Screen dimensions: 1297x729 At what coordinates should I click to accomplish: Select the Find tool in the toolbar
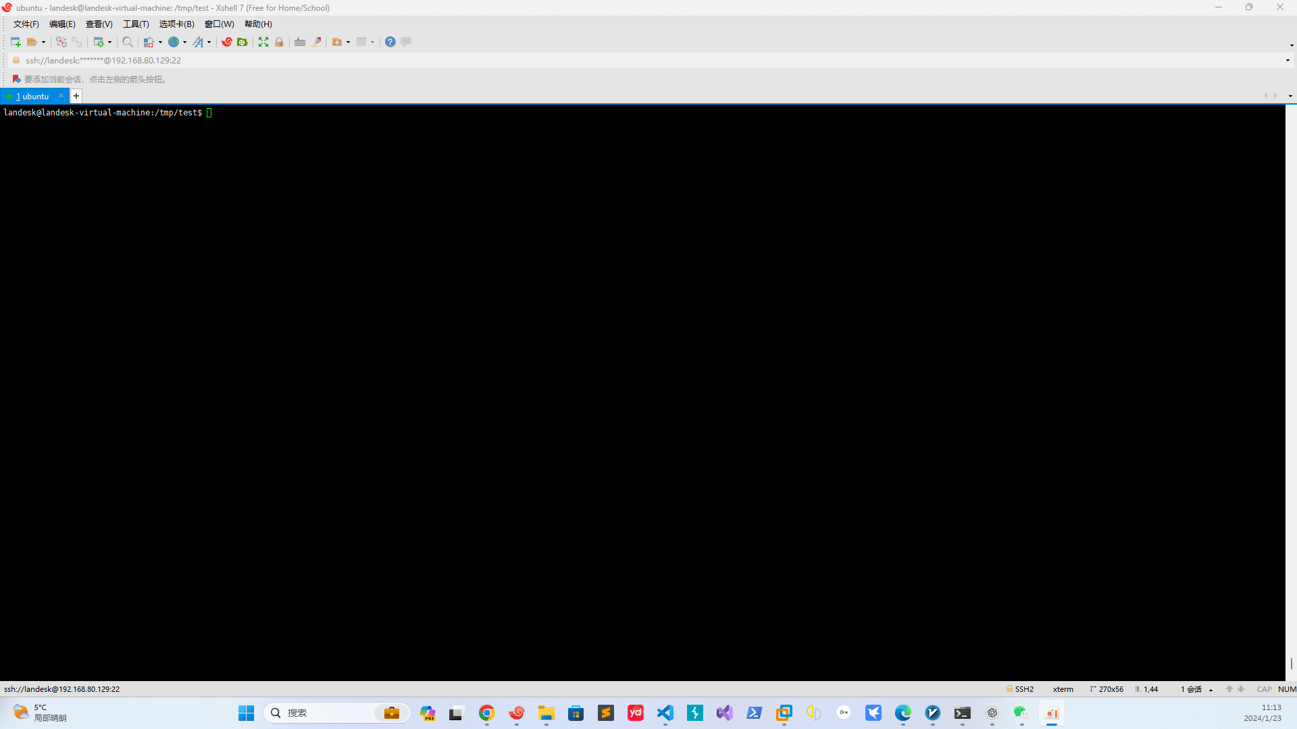(128, 42)
